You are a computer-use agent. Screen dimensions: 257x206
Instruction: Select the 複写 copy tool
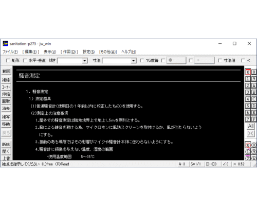[6, 117]
